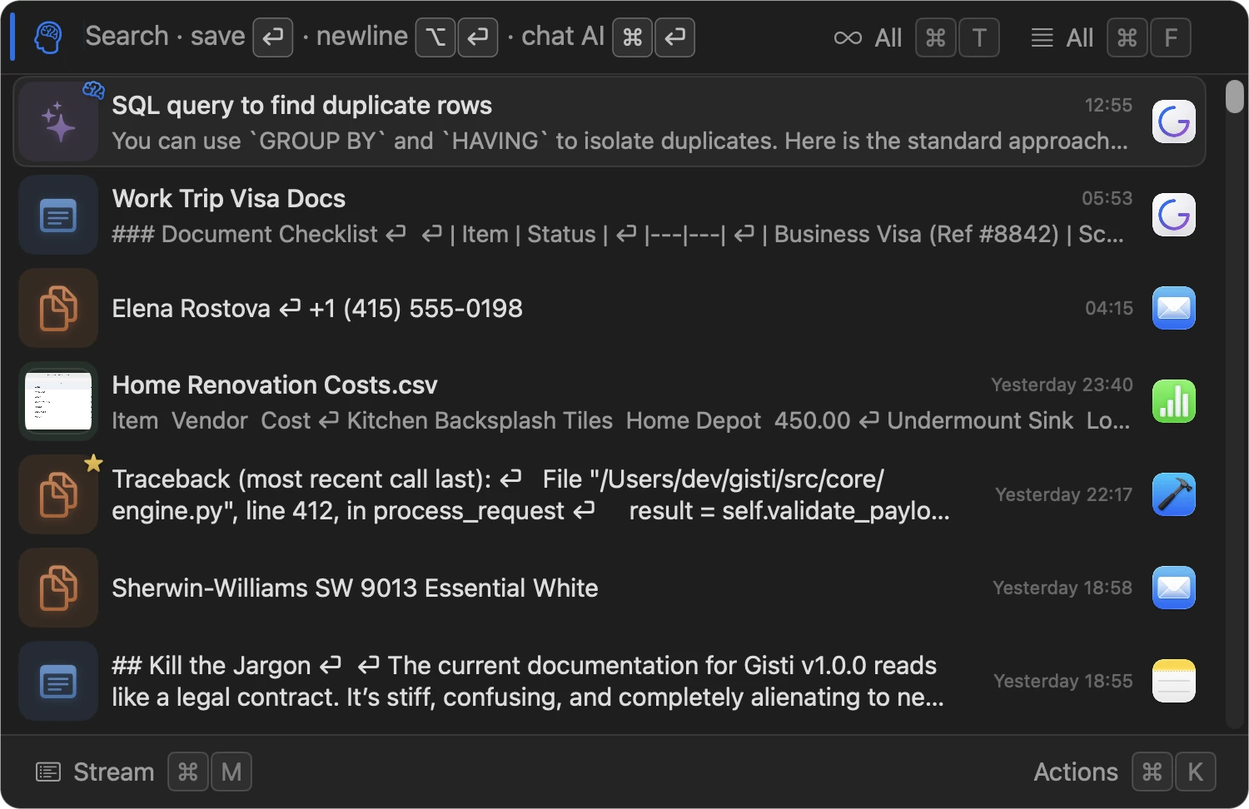
Task: Click Mail icon on Elena Rostova row
Action: [1174, 308]
